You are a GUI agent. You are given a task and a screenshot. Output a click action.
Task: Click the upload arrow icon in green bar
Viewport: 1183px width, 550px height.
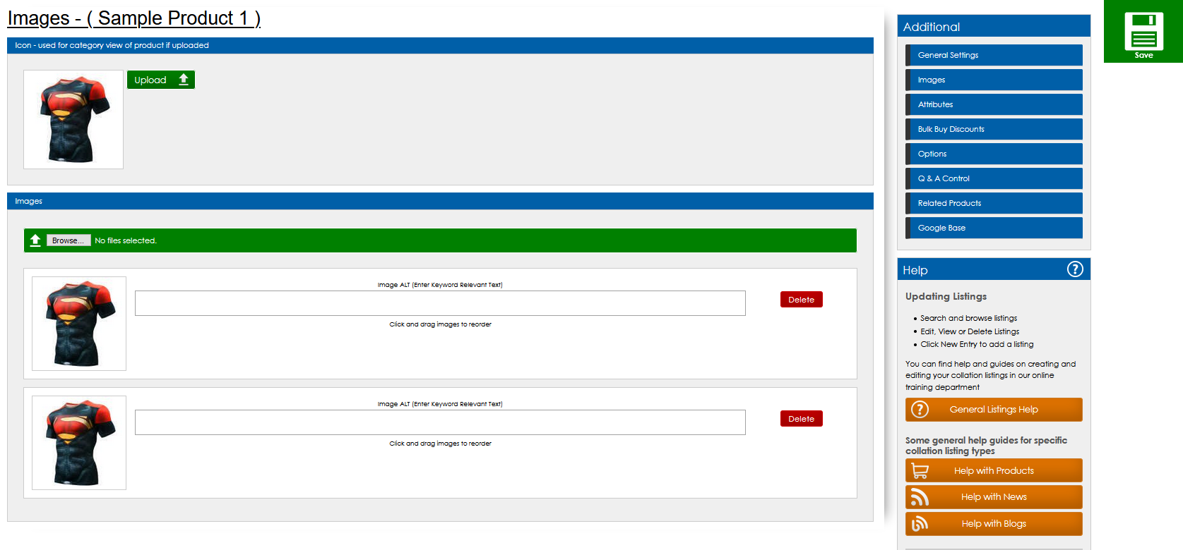point(35,240)
